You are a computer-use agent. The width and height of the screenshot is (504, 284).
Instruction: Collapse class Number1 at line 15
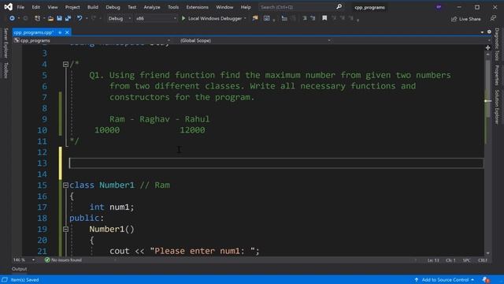(x=65, y=185)
